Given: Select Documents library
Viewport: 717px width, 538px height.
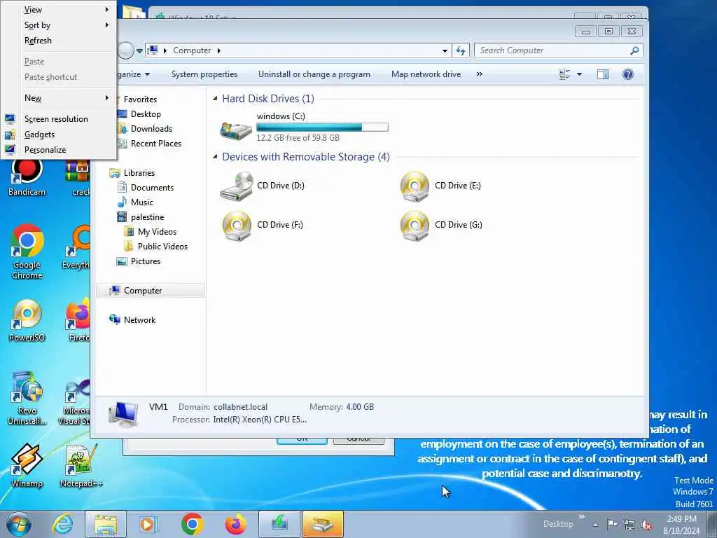Looking at the screenshot, I should (152, 188).
